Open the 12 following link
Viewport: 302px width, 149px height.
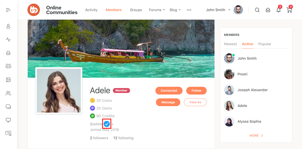pyautogui.click(x=124, y=138)
